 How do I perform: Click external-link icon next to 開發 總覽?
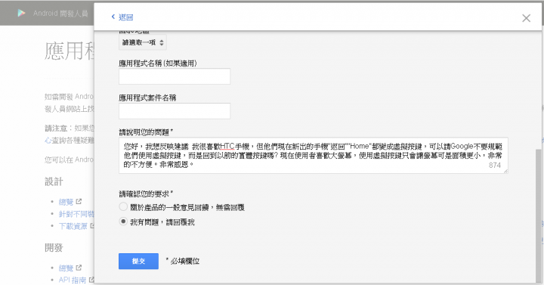(79, 268)
